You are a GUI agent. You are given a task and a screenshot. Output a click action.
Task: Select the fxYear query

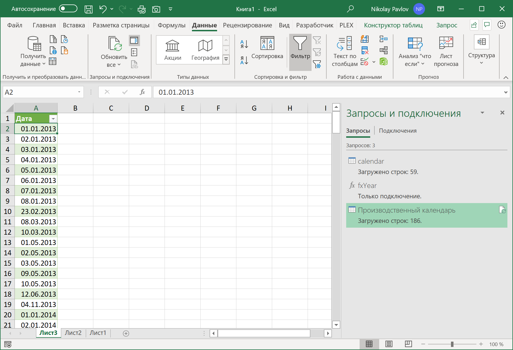[426, 191]
